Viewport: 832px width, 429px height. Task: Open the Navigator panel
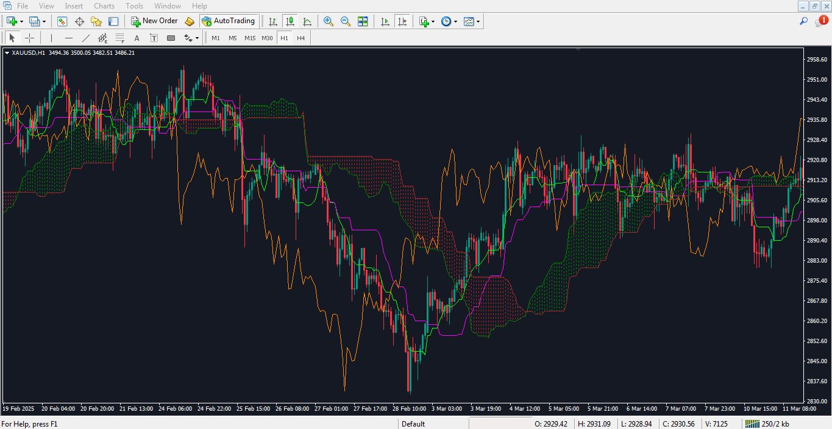pos(96,21)
